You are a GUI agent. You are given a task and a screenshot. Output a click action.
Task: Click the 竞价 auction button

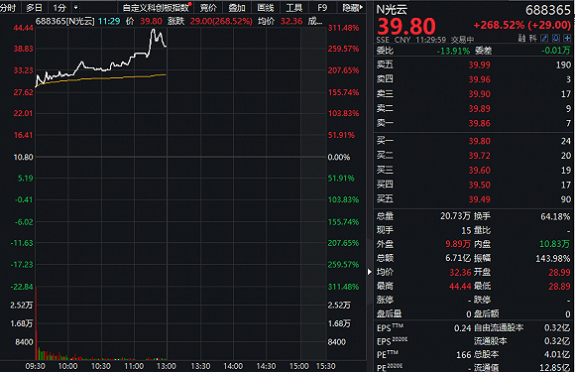click(x=208, y=7)
